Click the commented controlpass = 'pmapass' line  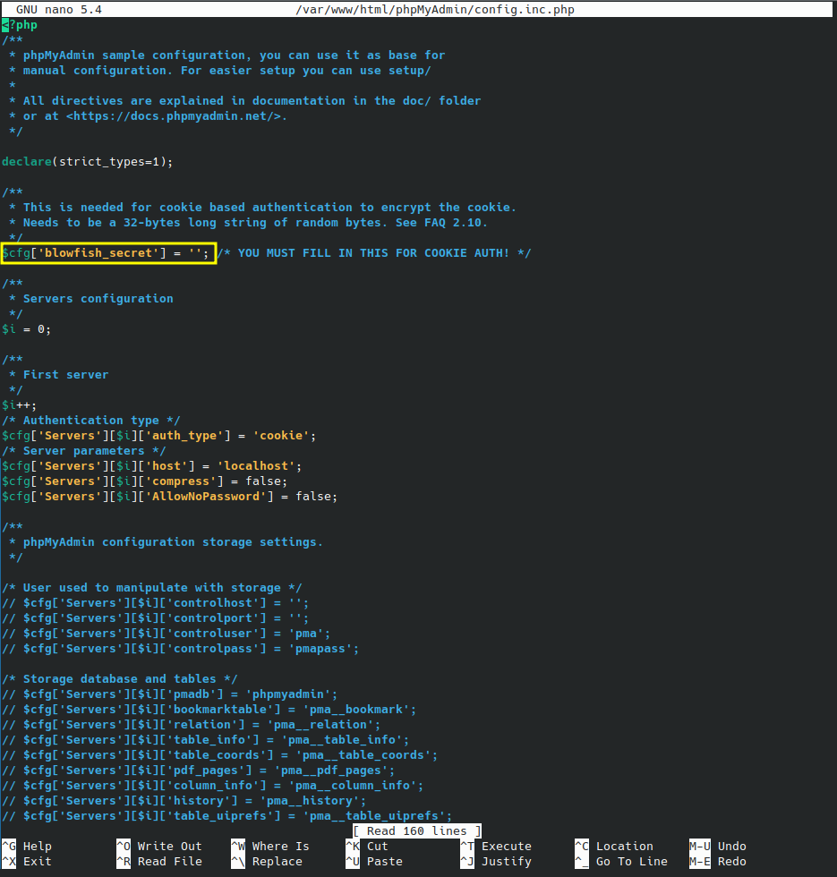pyautogui.click(x=180, y=648)
